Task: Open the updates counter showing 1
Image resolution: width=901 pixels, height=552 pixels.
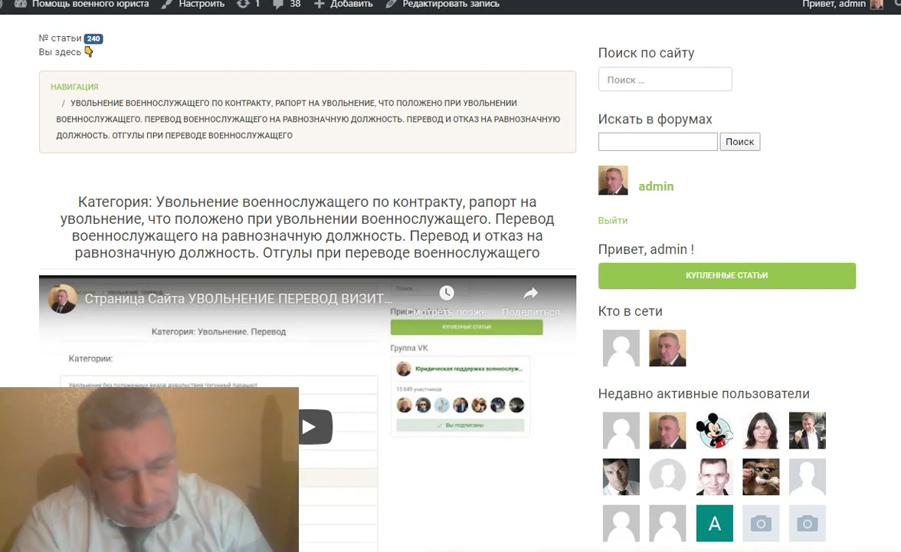Action: [x=249, y=4]
